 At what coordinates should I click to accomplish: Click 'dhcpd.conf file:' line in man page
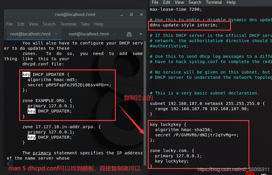point(43,64)
